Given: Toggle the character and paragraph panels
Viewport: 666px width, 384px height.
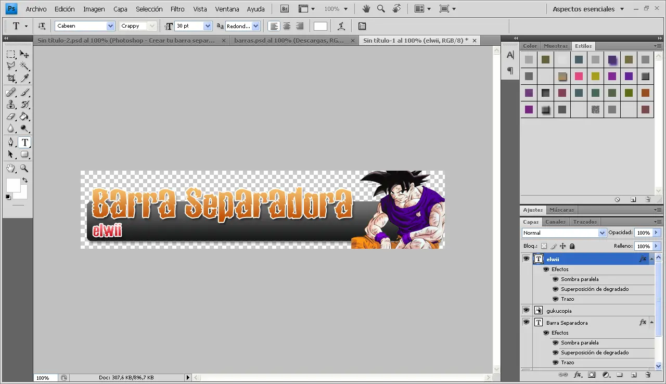Looking at the screenshot, I should tap(362, 26).
